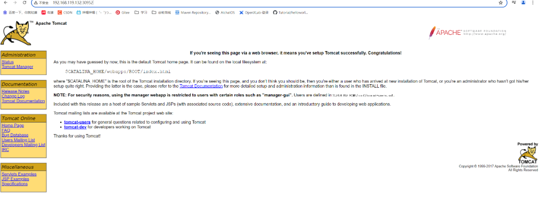Click the Apache Software Foundation feather logo
Viewport: 543px width, 198px height.
(467, 33)
